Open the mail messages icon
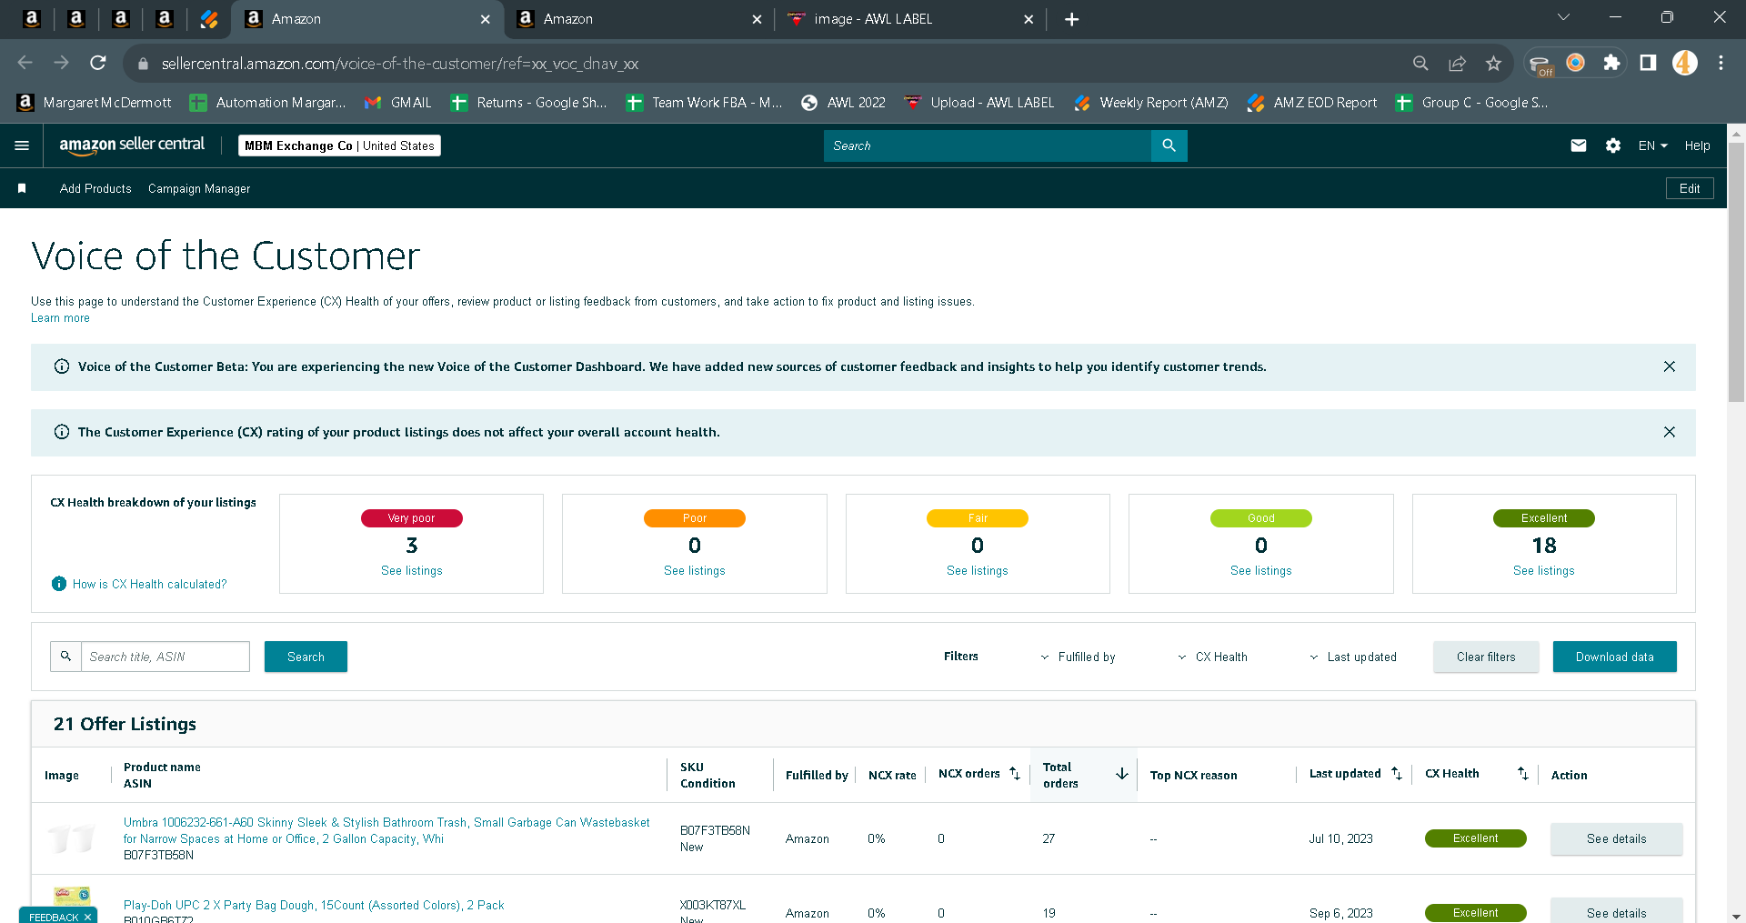 pos(1579,145)
